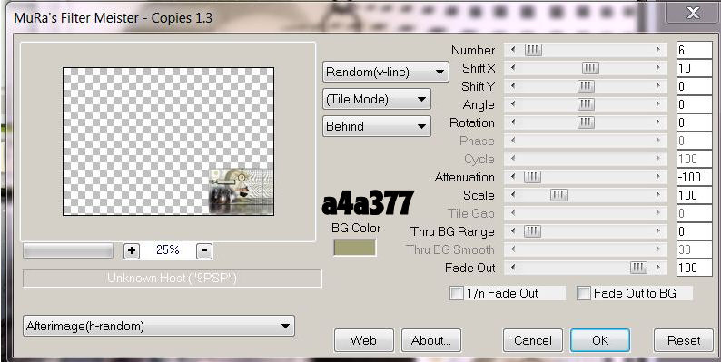The height and width of the screenshot is (362, 721).
Task: Zoom out preview with minus icon
Action: click(x=204, y=250)
